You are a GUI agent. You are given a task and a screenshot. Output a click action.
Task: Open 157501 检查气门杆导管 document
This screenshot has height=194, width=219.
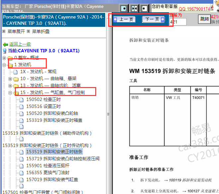point(43,192)
